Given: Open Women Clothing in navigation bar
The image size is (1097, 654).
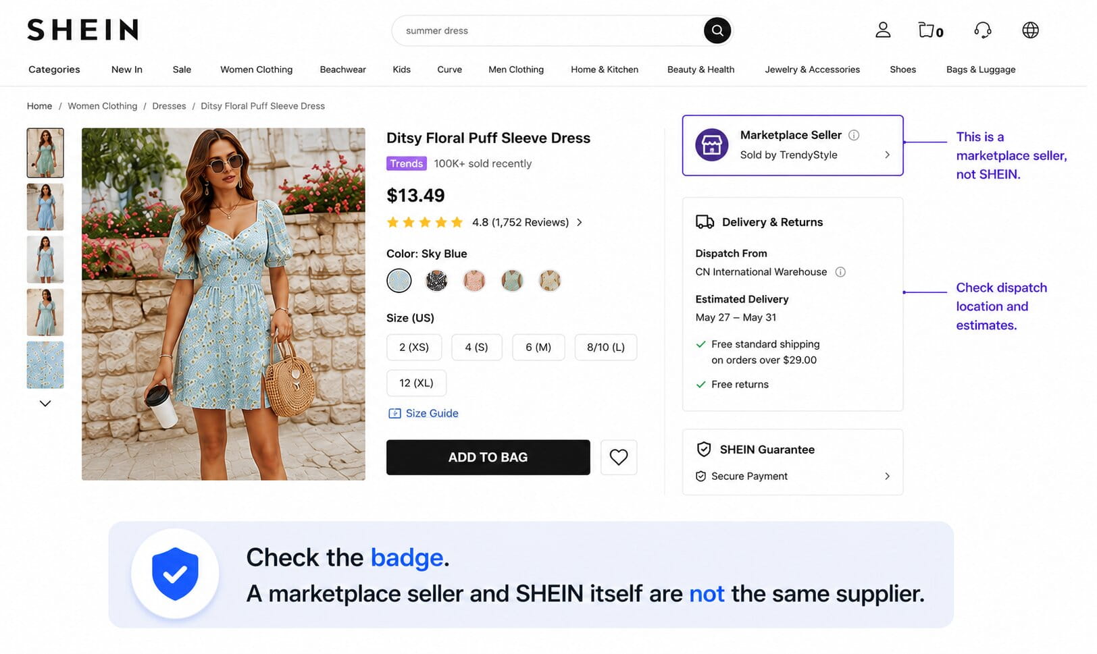Looking at the screenshot, I should point(257,70).
